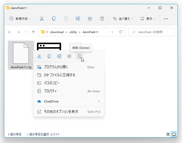Switch to details list view in status bar
The image size is (182, 143).
pos(168,134)
